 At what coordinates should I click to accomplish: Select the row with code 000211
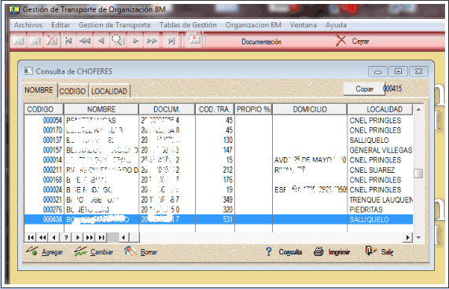click(219, 170)
